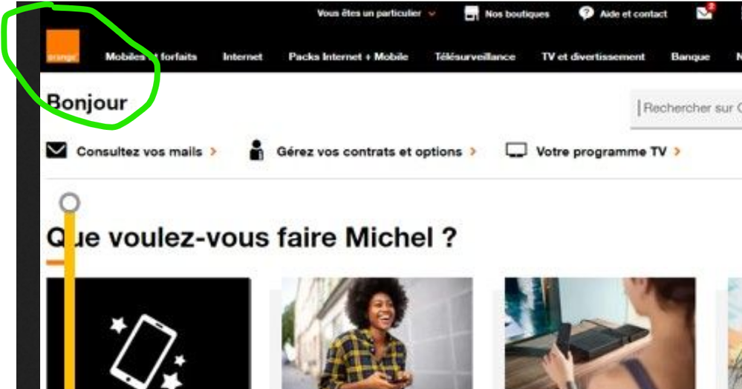Click the TV screen icon beside Votre programme TV

click(x=515, y=151)
